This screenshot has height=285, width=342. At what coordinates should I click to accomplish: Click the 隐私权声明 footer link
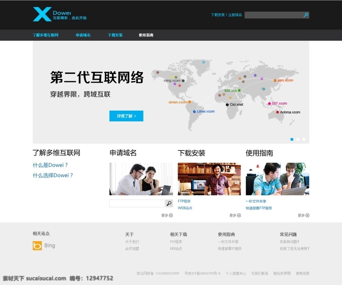[x=282, y=273]
